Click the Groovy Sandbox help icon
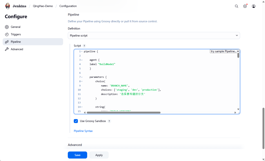The height and width of the screenshot is (161, 265). point(109,121)
